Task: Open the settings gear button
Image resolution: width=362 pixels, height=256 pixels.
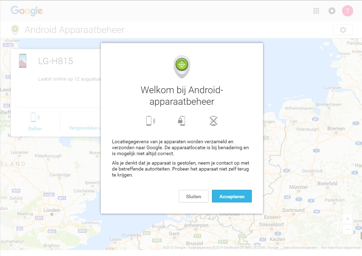Action: pyautogui.click(x=343, y=30)
